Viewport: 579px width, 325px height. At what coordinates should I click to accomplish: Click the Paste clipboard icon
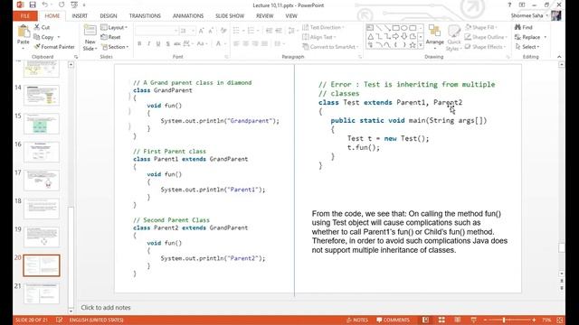coord(24,32)
